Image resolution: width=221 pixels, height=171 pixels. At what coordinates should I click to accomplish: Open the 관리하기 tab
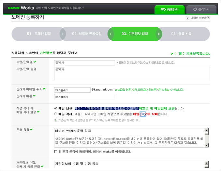(201, 9)
